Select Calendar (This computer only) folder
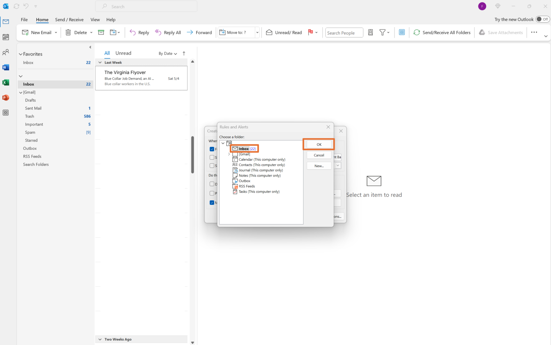Screen dimensions: 551x345 tap(259, 159)
